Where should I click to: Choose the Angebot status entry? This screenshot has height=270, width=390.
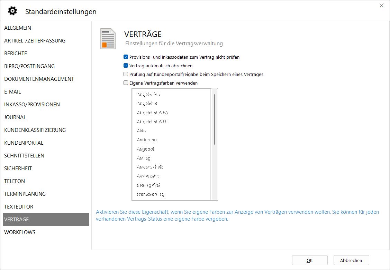[146, 149]
